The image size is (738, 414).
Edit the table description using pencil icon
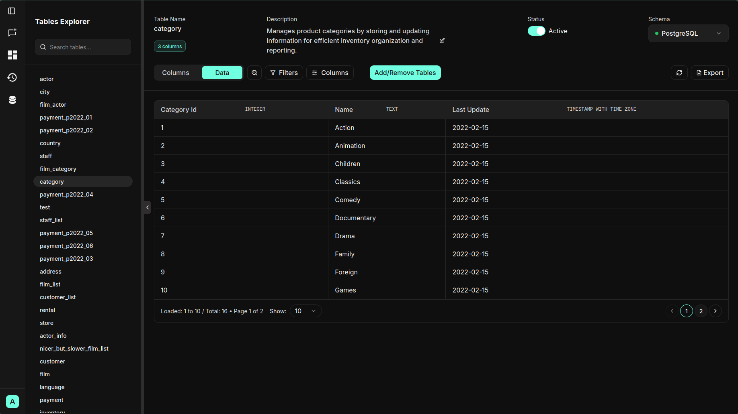click(442, 41)
